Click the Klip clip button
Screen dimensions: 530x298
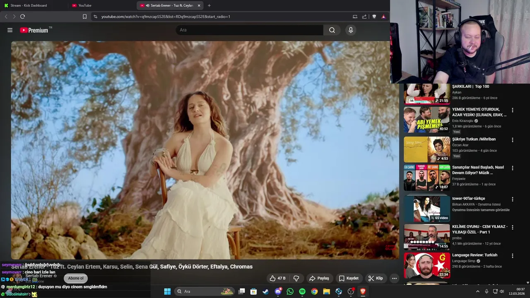pos(376,278)
